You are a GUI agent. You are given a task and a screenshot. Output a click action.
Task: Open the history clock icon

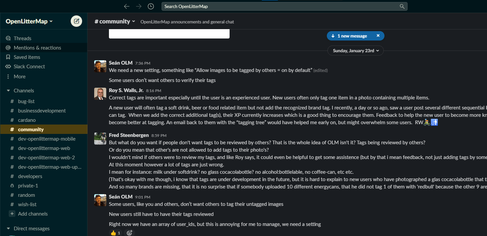point(151,6)
